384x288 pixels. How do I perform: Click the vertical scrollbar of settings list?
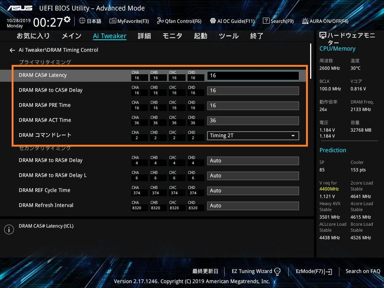click(310, 61)
